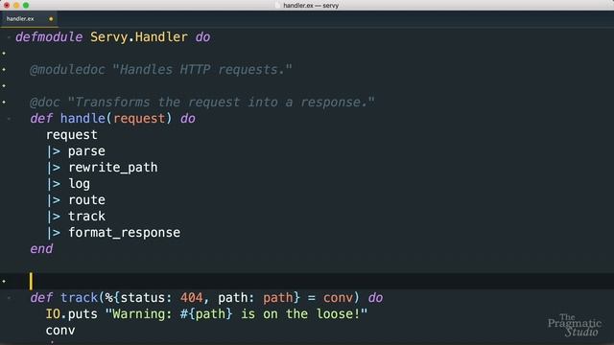Image resolution: width=614 pixels, height=345 pixels.
Task: Click the unsaved-changes dot on handler.ex tab
Action: tap(51, 19)
